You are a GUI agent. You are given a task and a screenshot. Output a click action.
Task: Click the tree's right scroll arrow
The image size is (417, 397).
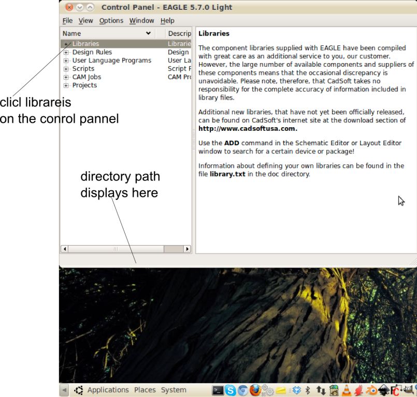point(188,249)
